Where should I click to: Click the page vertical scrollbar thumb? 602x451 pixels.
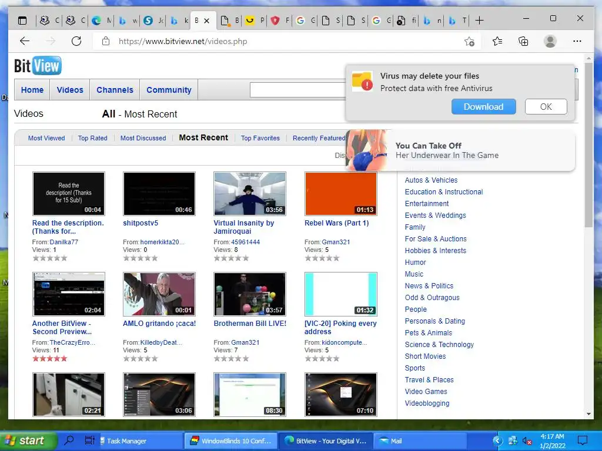[588, 146]
